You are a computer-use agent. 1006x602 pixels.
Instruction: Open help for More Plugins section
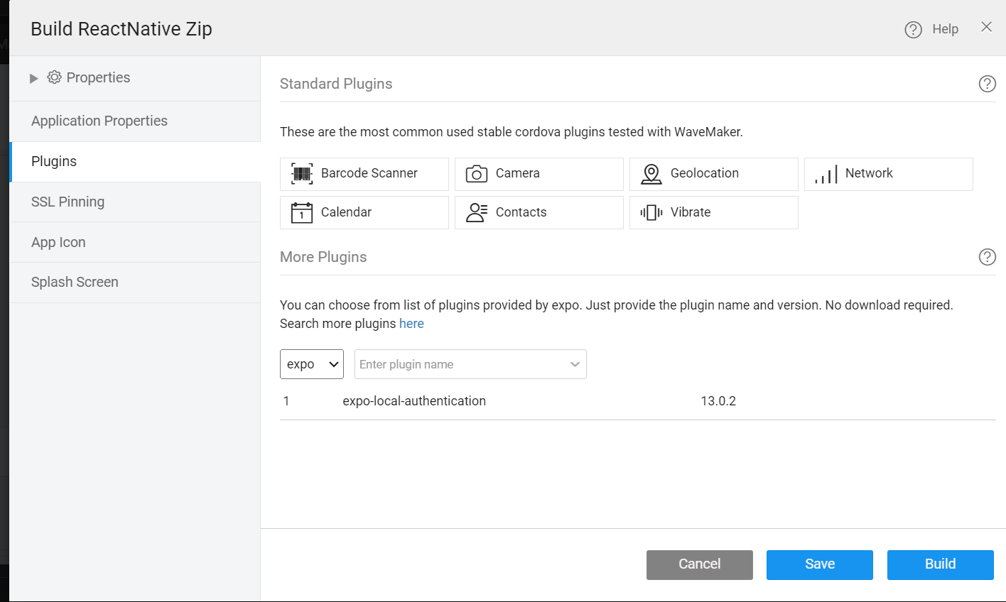tap(987, 257)
